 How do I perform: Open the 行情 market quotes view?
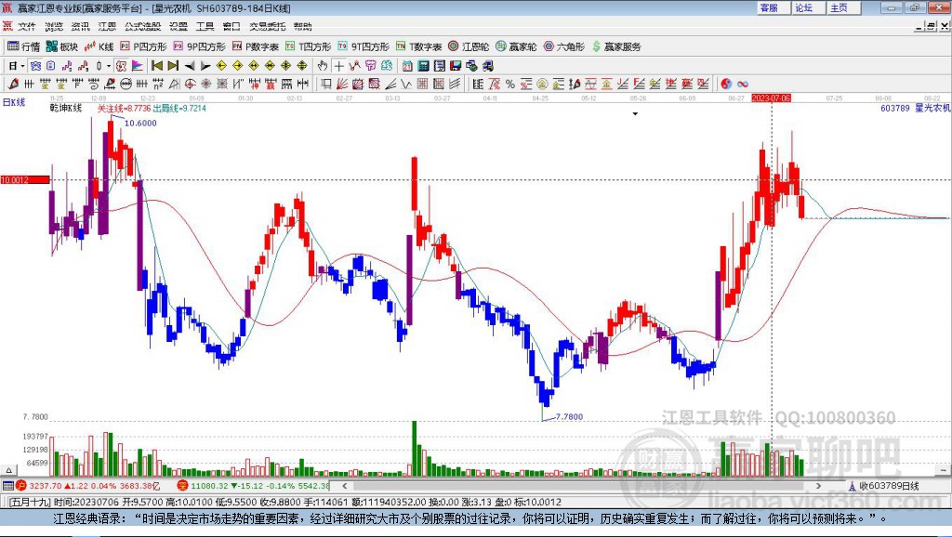pos(23,46)
